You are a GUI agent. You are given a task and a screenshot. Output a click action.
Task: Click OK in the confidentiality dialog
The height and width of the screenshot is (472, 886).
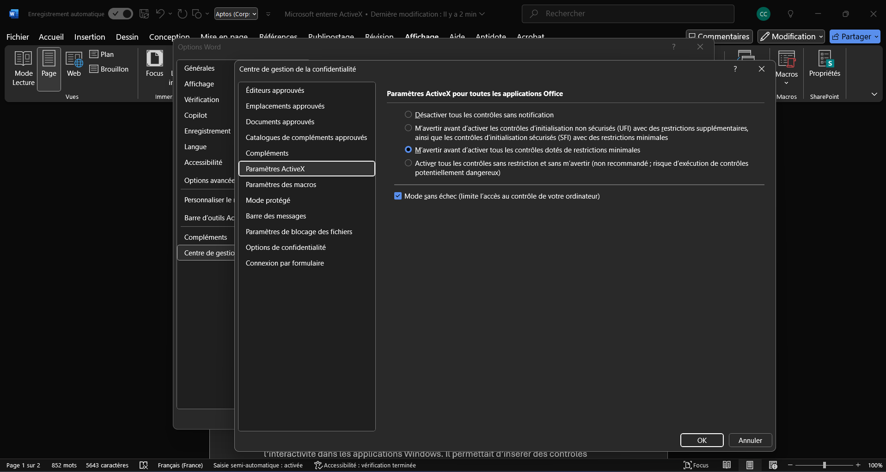point(702,440)
